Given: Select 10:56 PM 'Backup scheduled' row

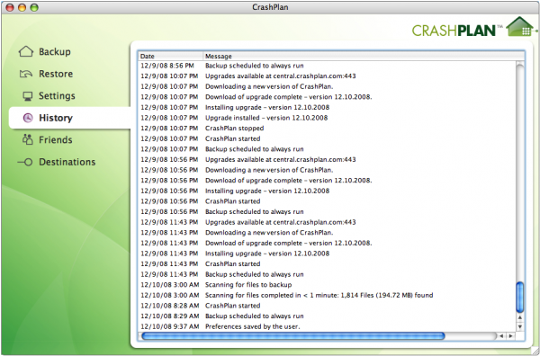Looking at the screenshot, I should coord(328,211).
